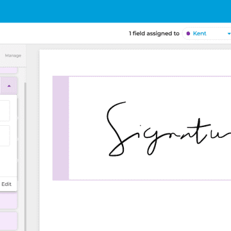The width and height of the screenshot is (231, 231).
Task: Select the purple field block below Edit
Action: (8, 201)
